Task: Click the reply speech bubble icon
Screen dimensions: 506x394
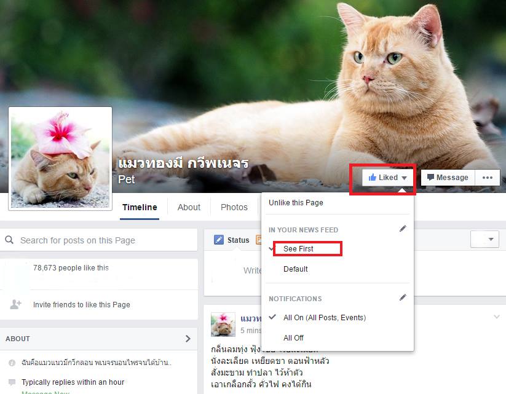Action: tap(12, 382)
